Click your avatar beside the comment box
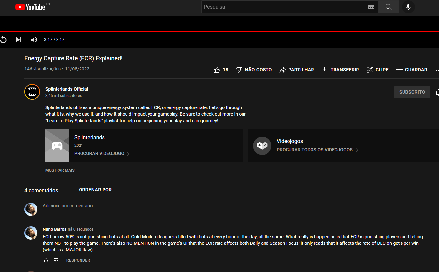439x272 pixels. (31, 209)
